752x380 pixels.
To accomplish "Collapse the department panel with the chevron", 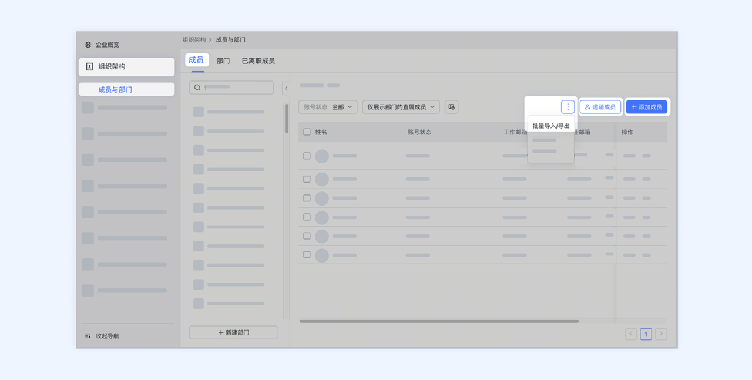I will point(286,88).
